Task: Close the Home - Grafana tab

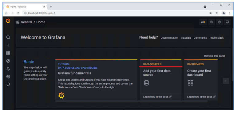Action: [44, 7]
